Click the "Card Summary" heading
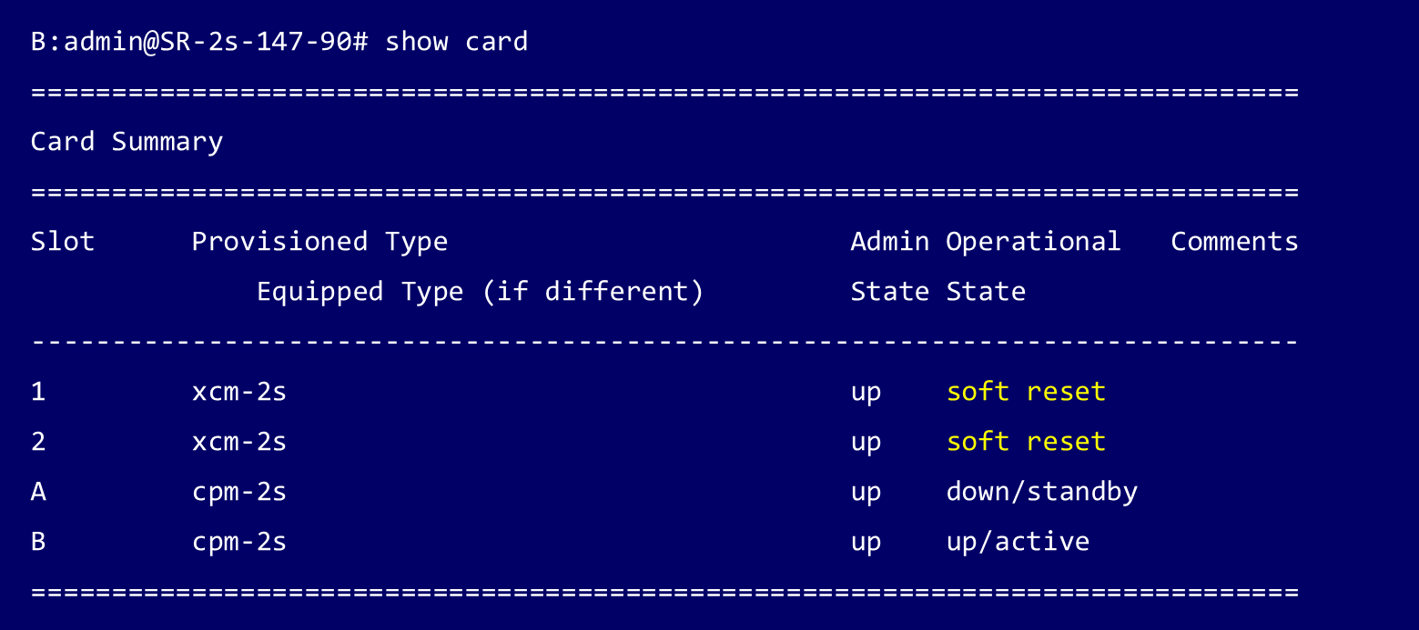This screenshot has width=1419, height=630. click(x=127, y=142)
